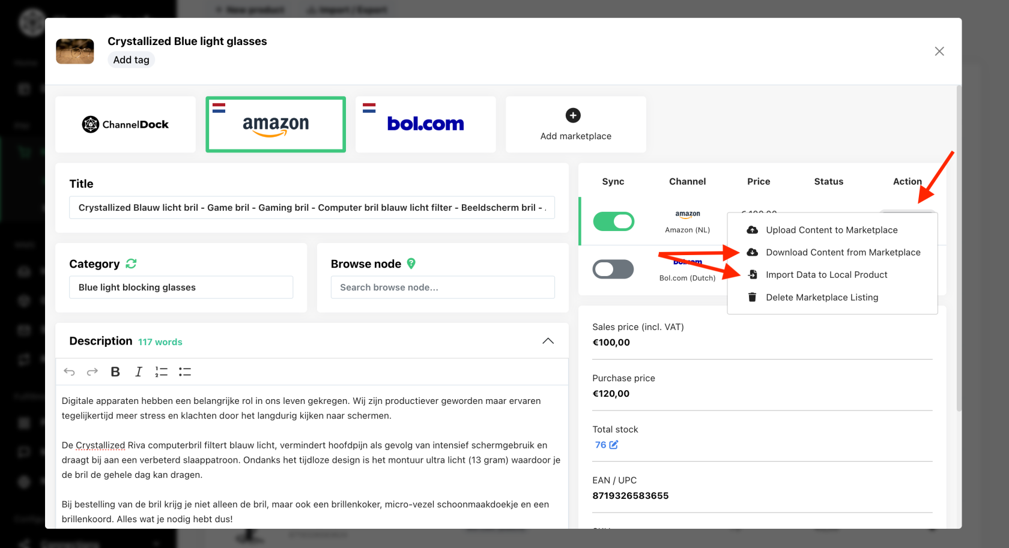The height and width of the screenshot is (548, 1009).
Task: Click the total stock value 76
Action: pyautogui.click(x=601, y=445)
